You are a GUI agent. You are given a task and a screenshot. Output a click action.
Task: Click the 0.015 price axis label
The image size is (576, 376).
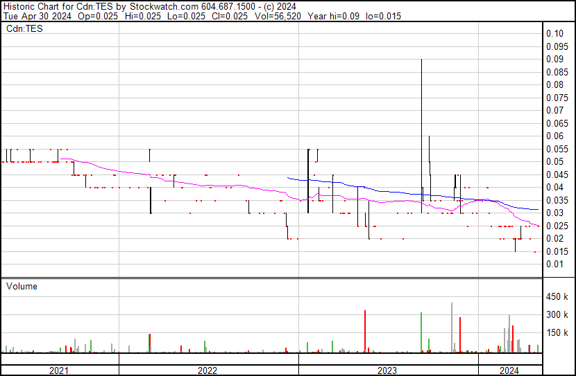[557, 252]
